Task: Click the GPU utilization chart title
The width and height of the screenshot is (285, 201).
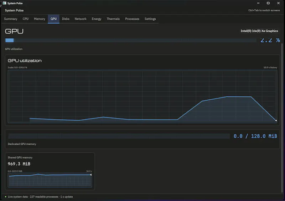Action: 25,60
